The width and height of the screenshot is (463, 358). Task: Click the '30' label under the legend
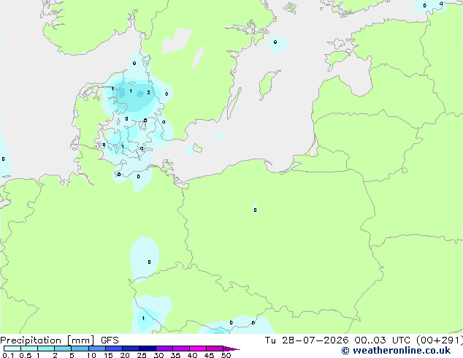159,355
